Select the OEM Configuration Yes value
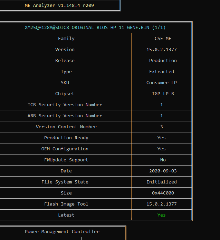Viewport: 220px width, 240px height. [161, 149]
